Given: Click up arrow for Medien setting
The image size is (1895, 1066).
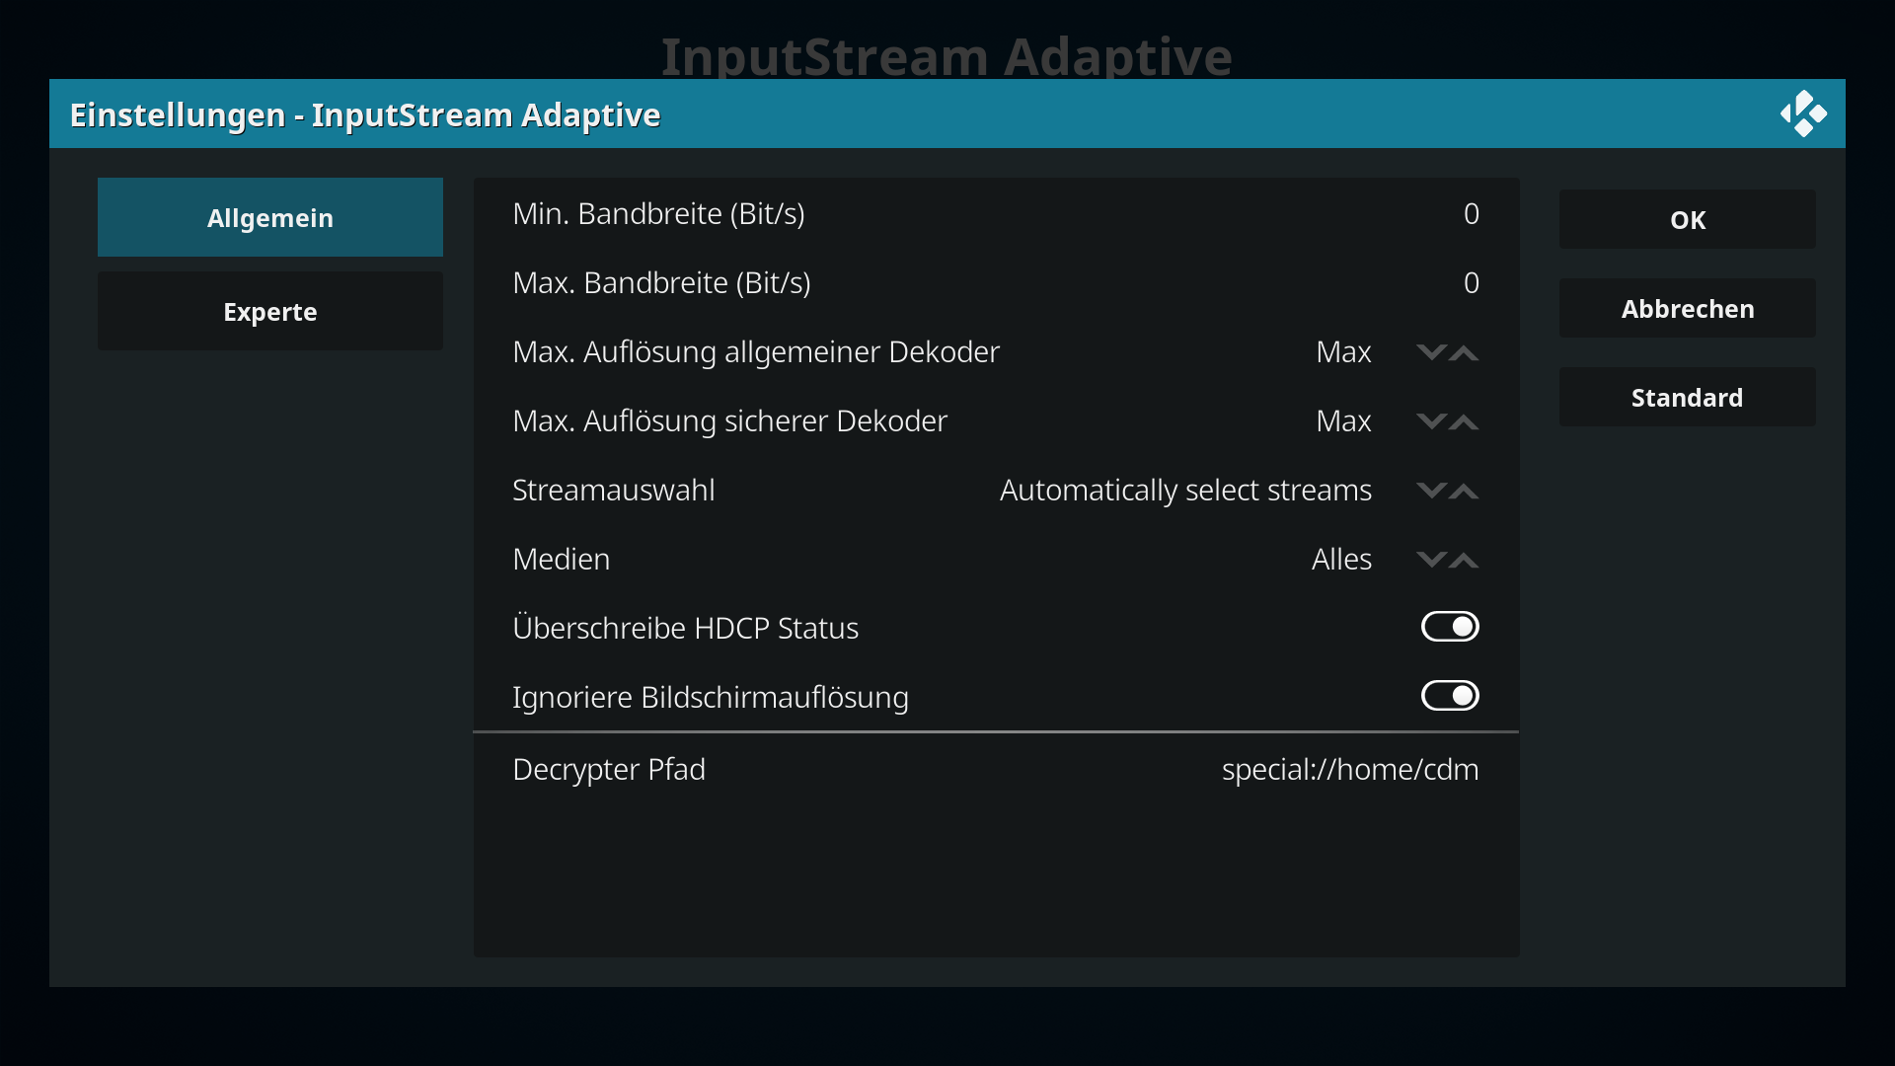Looking at the screenshot, I should pyautogui.click(x=1464, y=560).
